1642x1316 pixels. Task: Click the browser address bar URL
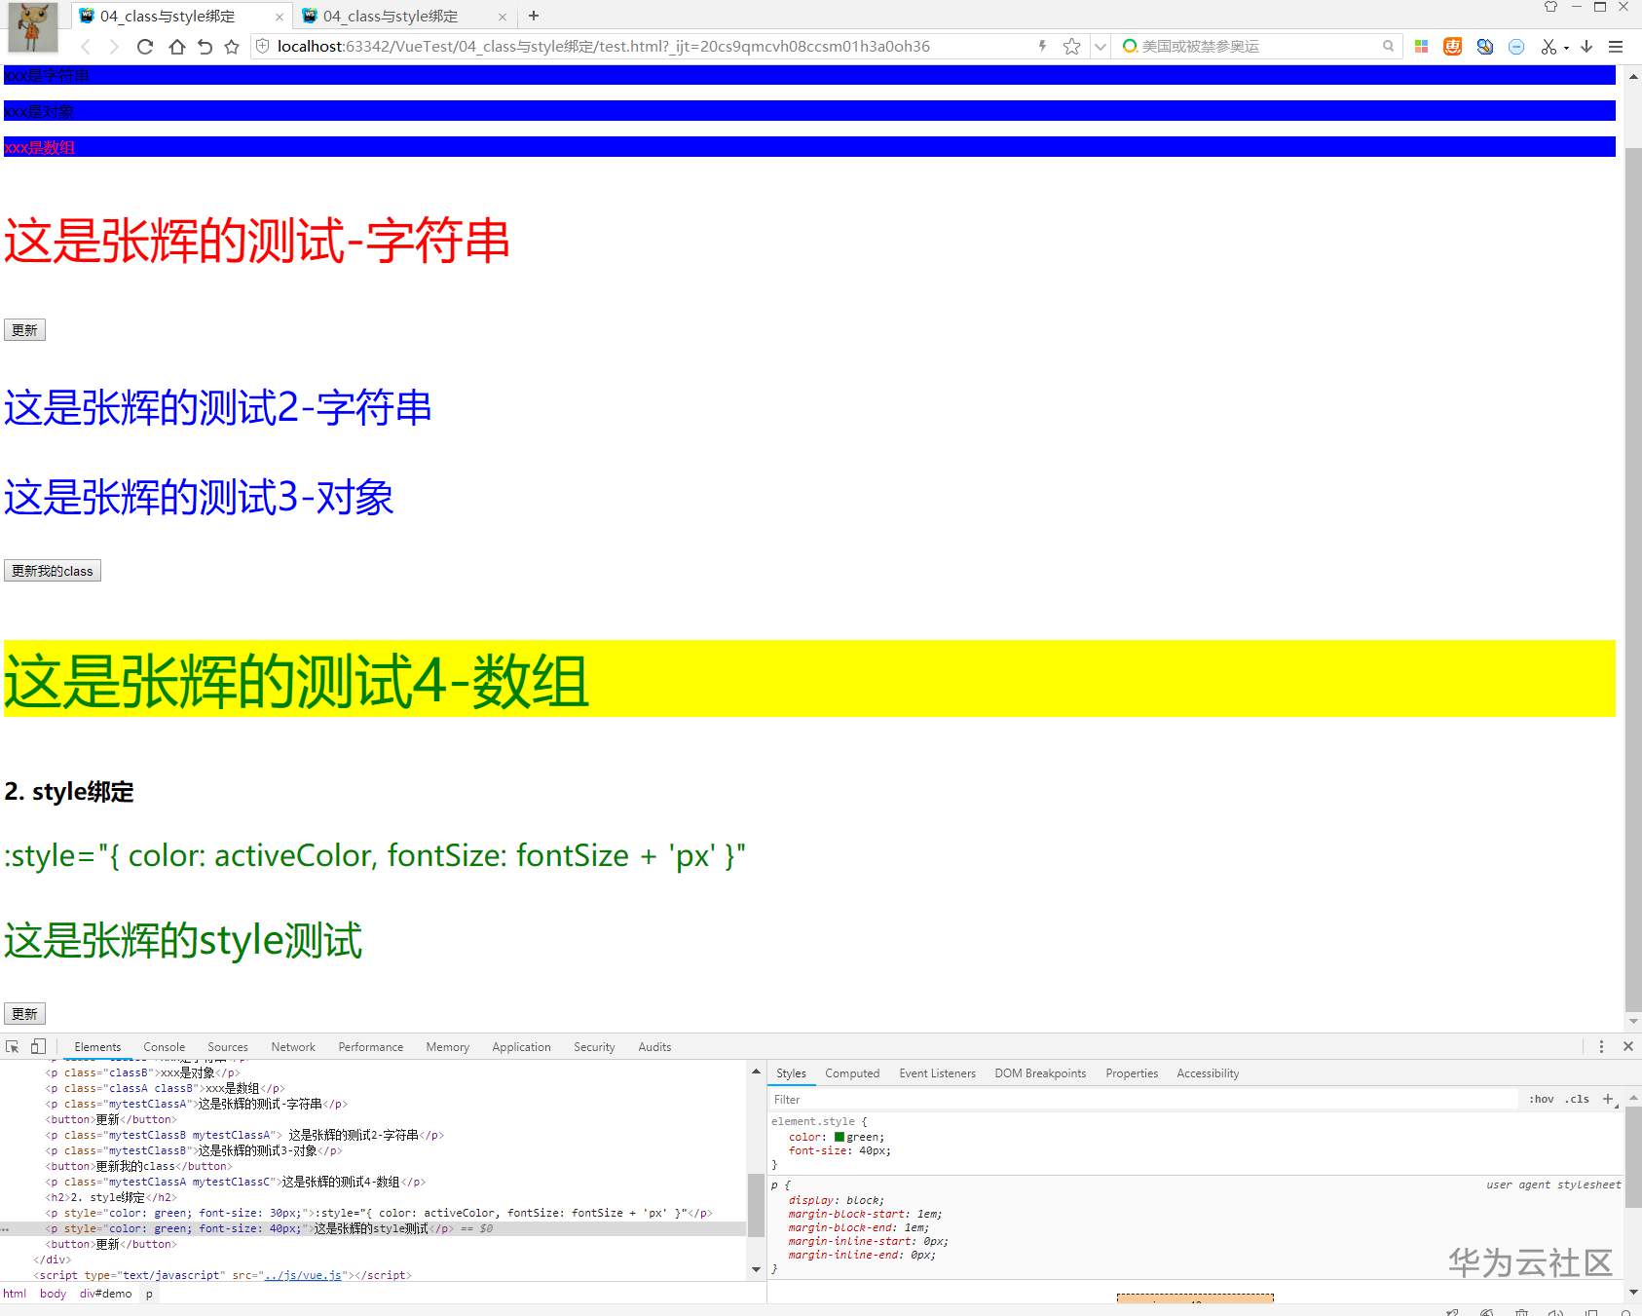[x=604, y=46]
